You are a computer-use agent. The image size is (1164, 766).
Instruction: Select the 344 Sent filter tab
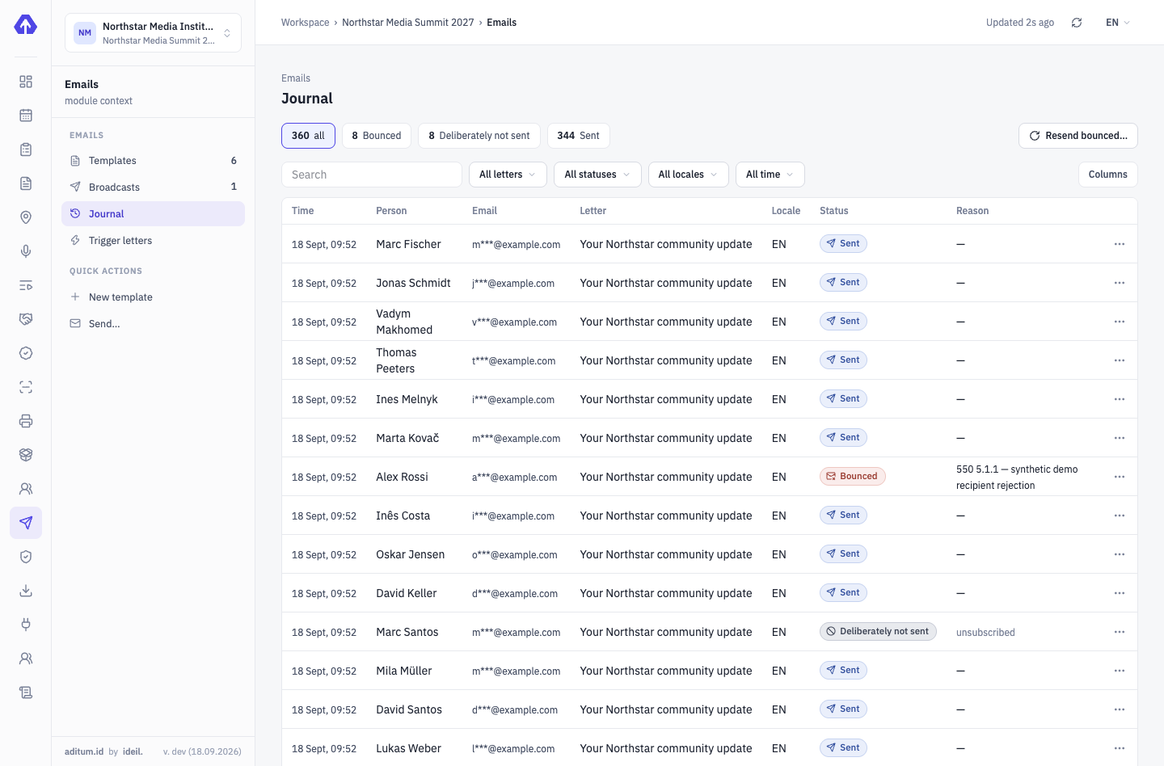click(x=578, y=136)
